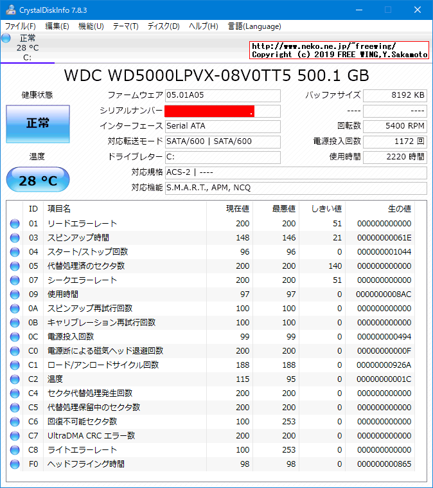Click raw value 000000001044 in スタート/ストップ回数 row
This screenshot has width=433, height=488.
(x=384, y=252)
